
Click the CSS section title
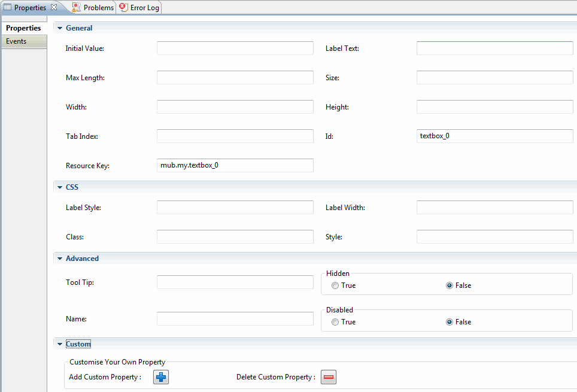(72, 187)
